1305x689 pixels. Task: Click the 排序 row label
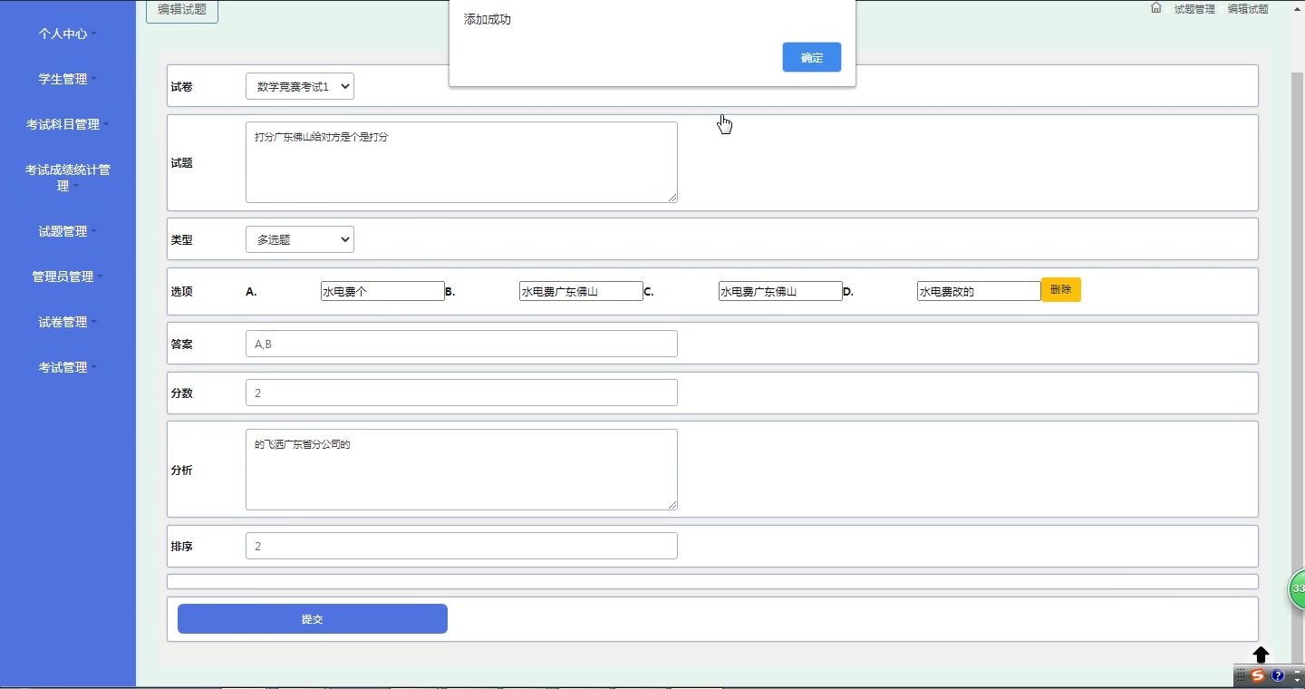pyautogui.click(x=181, y=546)
